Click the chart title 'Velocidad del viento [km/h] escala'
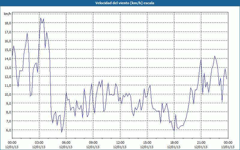240x150 pixels. (x=124, y=3)
